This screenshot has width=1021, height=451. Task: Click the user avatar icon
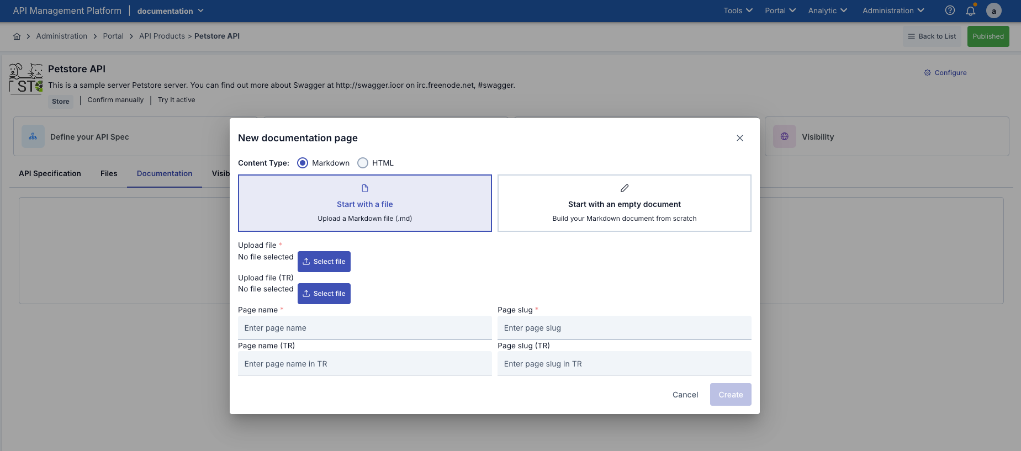point(993,10)
